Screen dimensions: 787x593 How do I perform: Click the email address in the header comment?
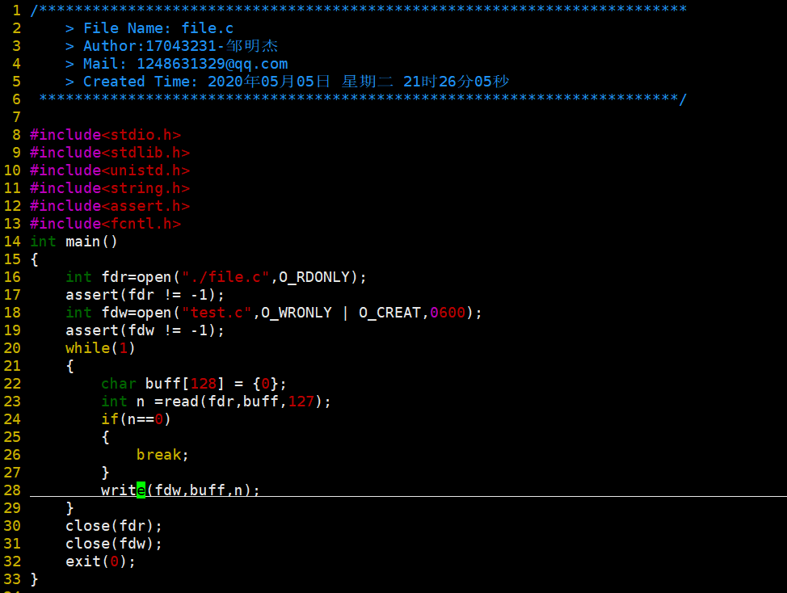click(213, 64)
